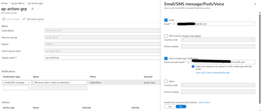The image size is (261, 111).
Task: Click the Global region field
Action: tap(103, 44)
